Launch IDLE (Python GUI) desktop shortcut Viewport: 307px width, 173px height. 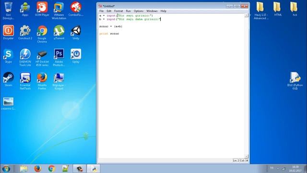pos(295,81)
